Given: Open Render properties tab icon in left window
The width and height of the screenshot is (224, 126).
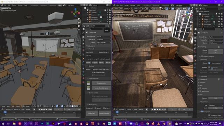Looking at the screenshot, I should (84, 37).
